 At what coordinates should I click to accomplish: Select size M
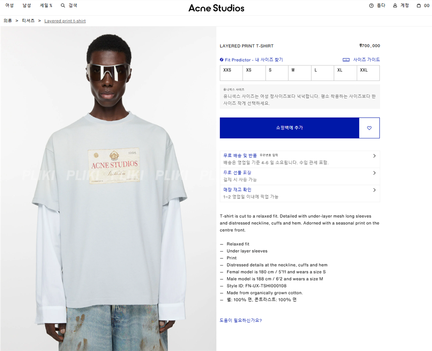coord(300,73)
